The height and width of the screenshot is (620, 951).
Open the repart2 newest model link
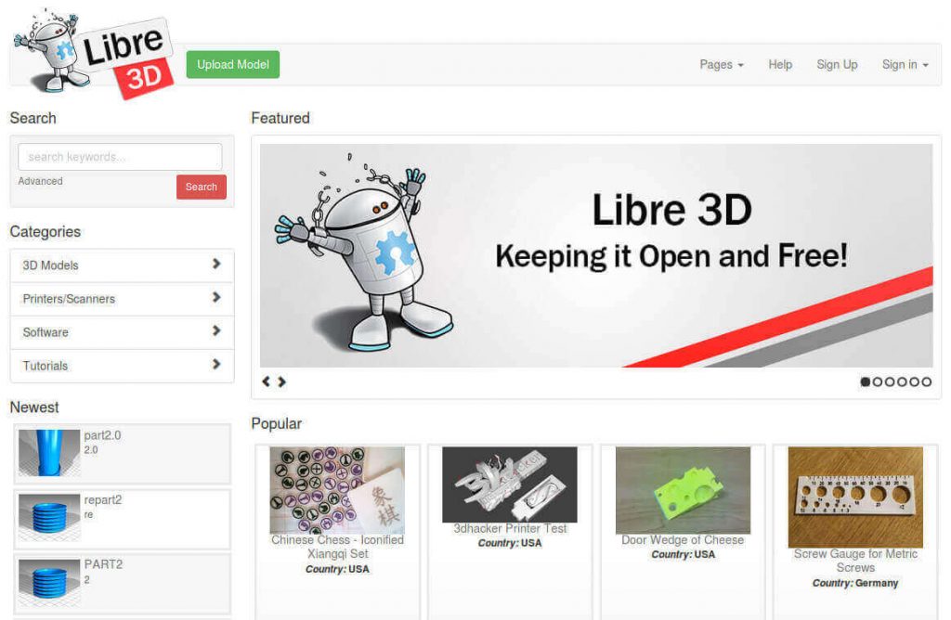click(103, 500)
